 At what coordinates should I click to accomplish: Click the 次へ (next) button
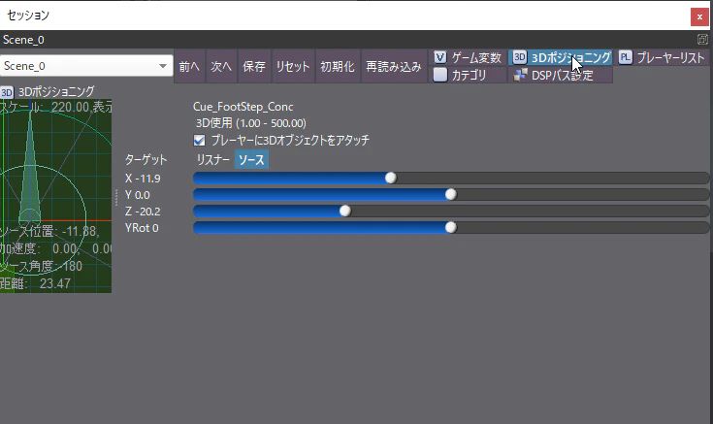point(221,66)
